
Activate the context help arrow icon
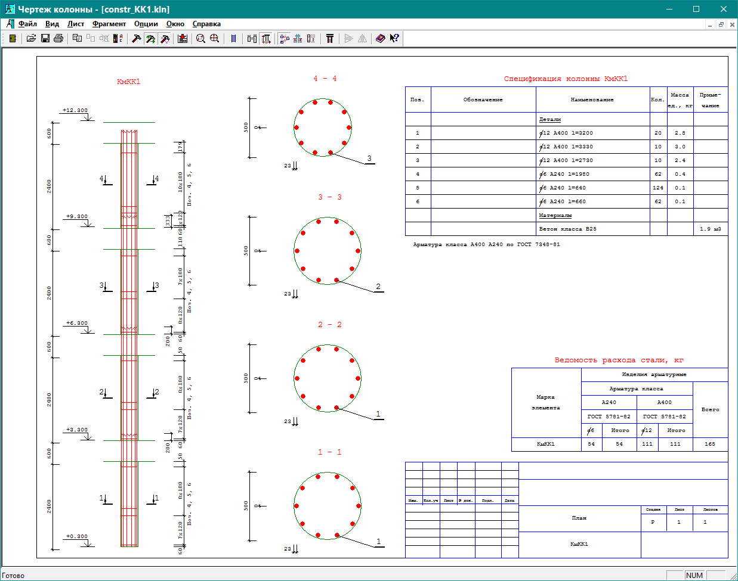(394, 38)
